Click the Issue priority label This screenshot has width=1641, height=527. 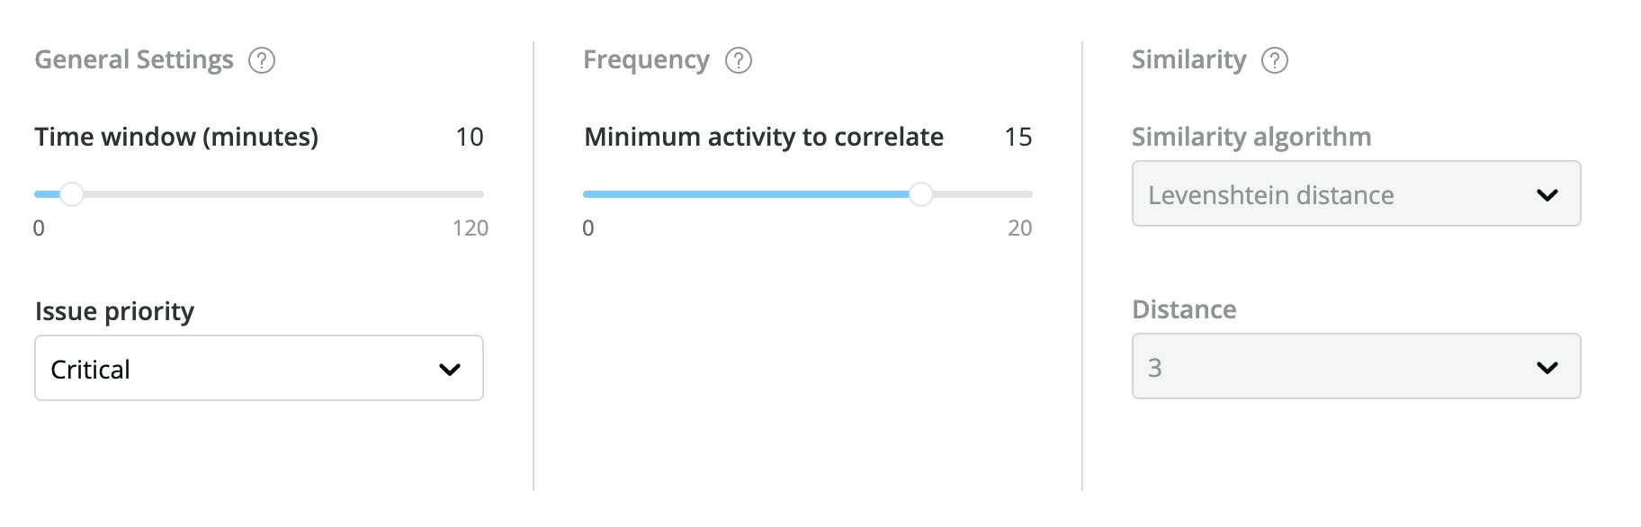coord(114,311)
